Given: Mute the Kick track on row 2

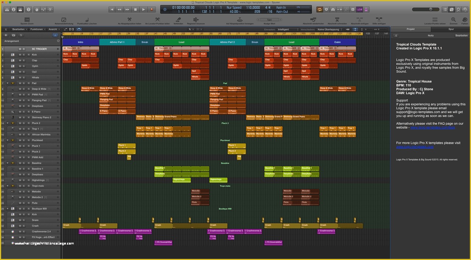Looking at the screenshot, I should (20, 55).
